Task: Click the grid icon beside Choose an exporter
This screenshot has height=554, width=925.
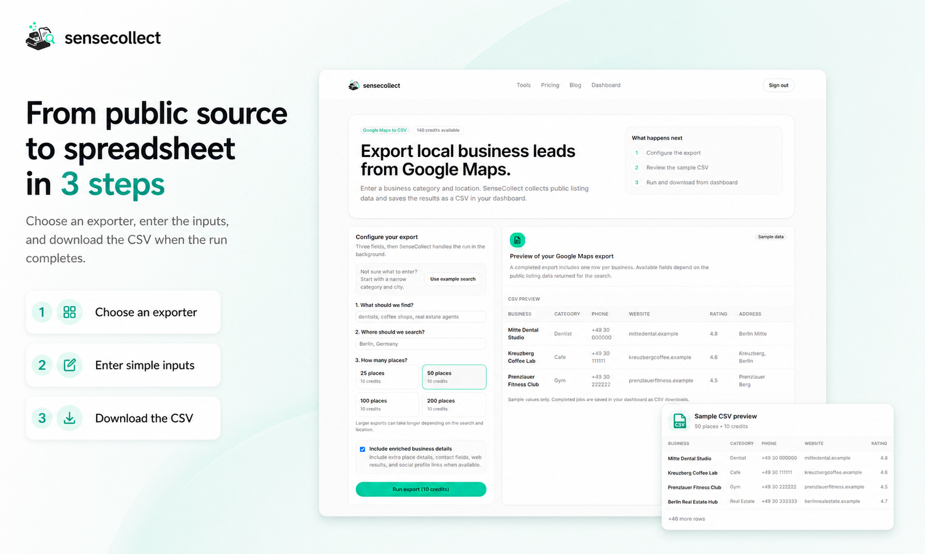Action: coord(70,312)
